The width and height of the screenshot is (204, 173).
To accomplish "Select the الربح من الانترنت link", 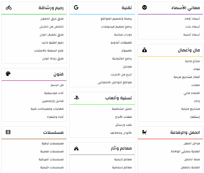I will [x=121, y=75].
